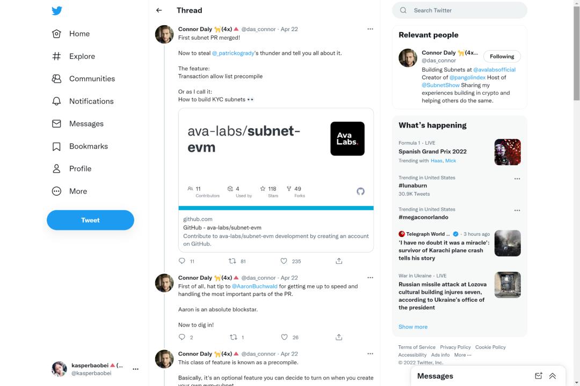Show more trending topics
Screen dimensions: 580x386
(x=413, y=326)
